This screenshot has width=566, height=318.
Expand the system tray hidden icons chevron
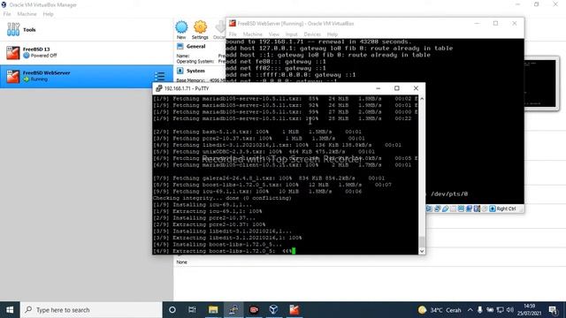(470, 310)
